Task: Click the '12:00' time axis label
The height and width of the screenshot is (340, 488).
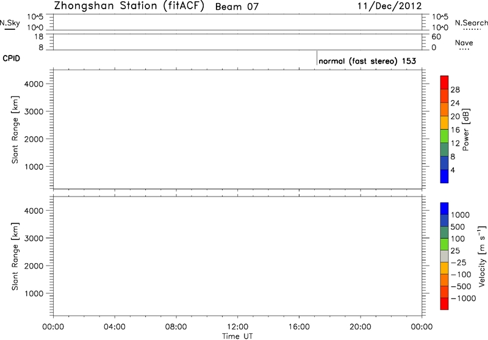Action: coord(237,327)
